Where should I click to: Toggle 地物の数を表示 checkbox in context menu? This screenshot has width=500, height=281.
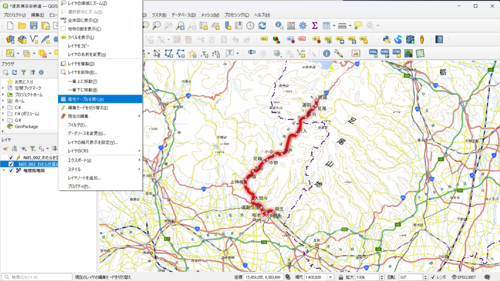point(63,29)
